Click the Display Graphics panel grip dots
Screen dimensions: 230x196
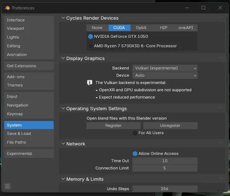pos(221,58)
